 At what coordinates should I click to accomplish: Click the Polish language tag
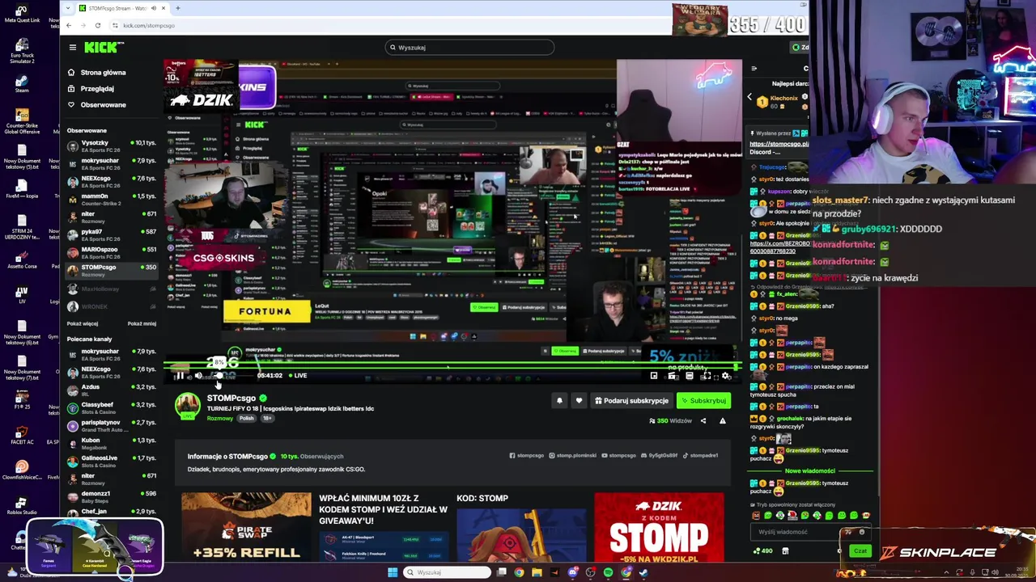[x=247, y=419]
